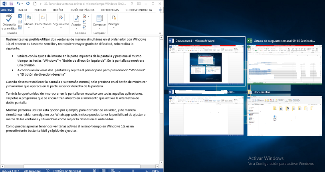Click paragraph starting 'Cuando desees restablecer'

point(76,84)
